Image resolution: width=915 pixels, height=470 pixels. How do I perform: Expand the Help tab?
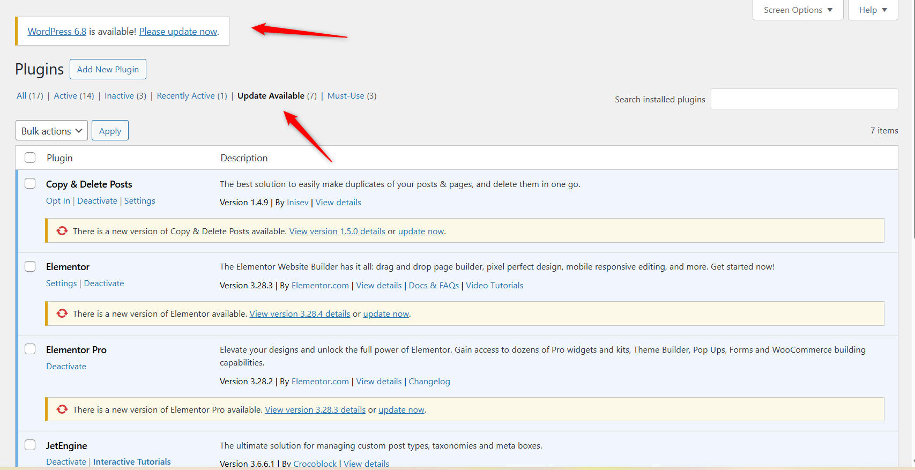(x=873, y=10)
